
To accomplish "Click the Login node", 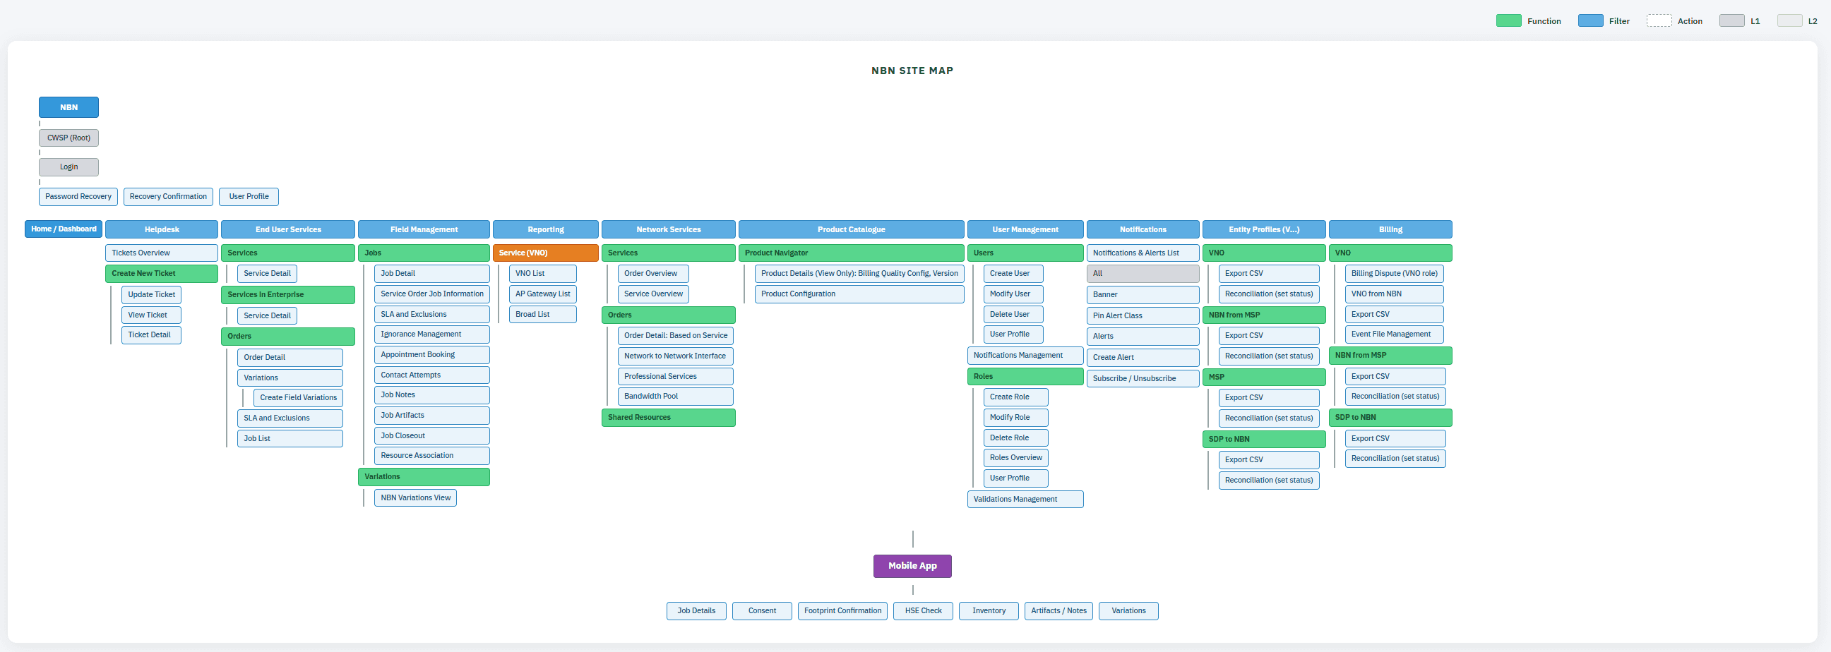I will 69,167.
